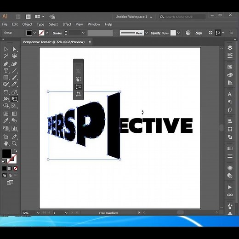Click the black fill swatch in control bar
This screenshot has height=239, width=239.
tap(29, 33)
